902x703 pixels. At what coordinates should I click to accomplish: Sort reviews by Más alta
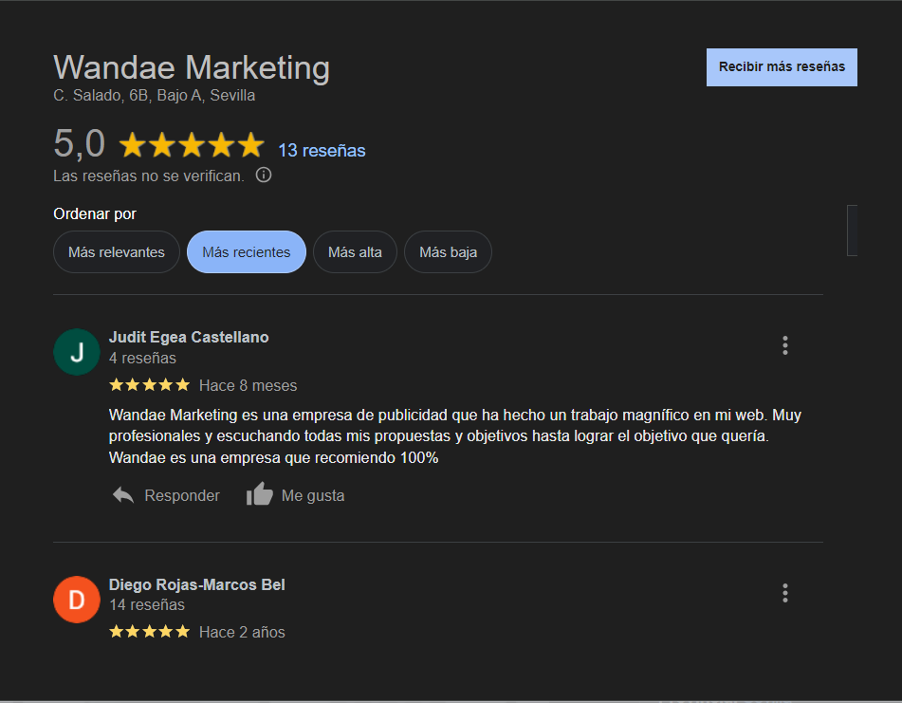[x=355, y=252]
